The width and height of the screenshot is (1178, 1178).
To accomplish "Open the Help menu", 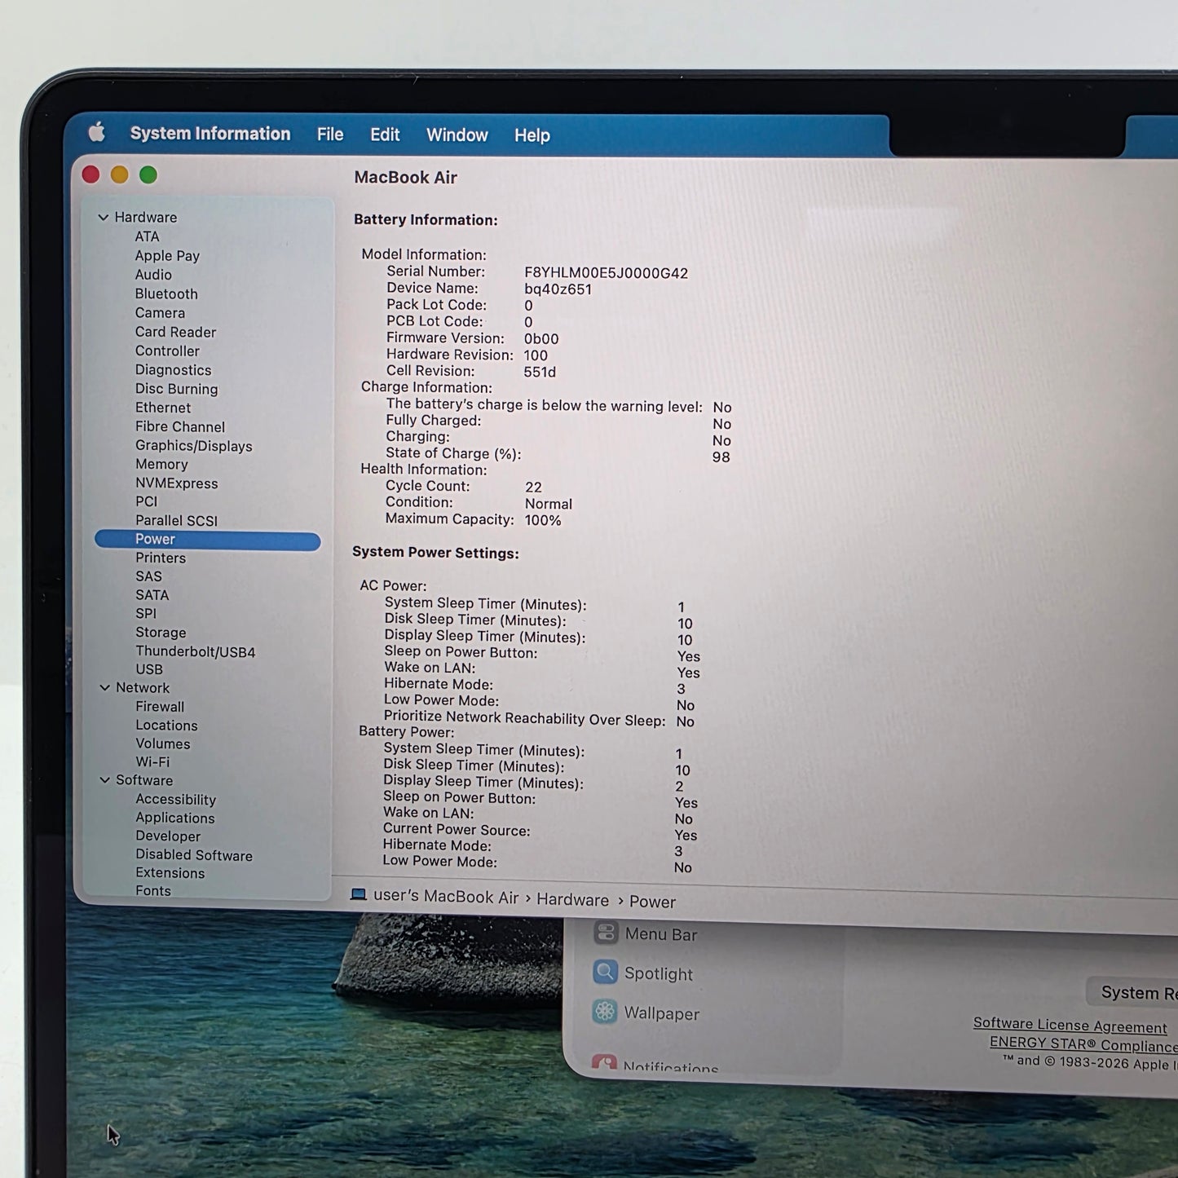I will (532, 135).
